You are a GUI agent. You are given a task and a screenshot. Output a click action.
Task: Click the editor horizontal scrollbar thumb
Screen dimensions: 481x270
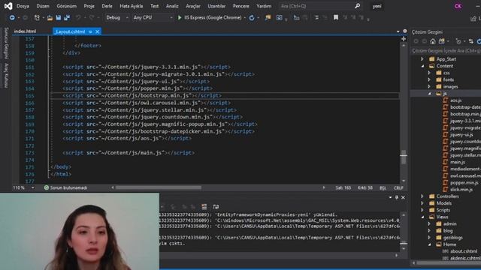point(159,187)
